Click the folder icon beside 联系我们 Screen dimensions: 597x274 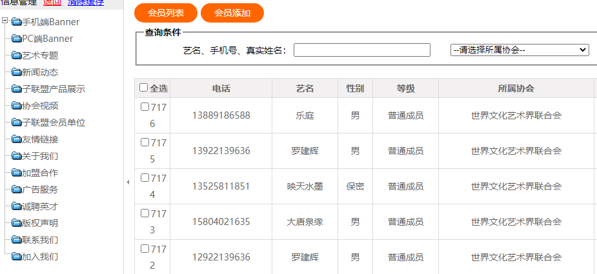tap(16, 240)
